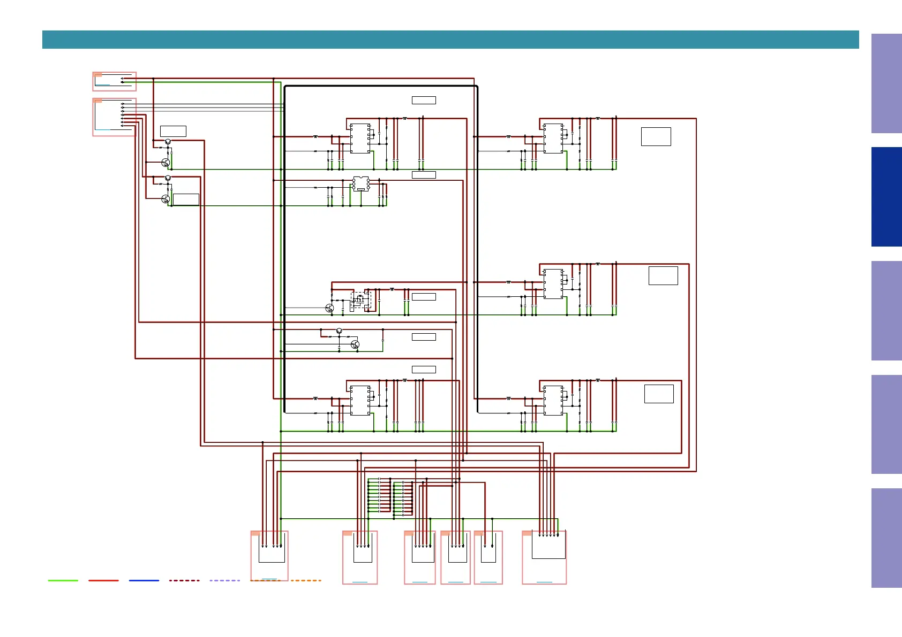The height and width of the screenshot is (637, 902).
Task: Click the small six-pin IC below top-center regulator
Action: pos(360,184)
